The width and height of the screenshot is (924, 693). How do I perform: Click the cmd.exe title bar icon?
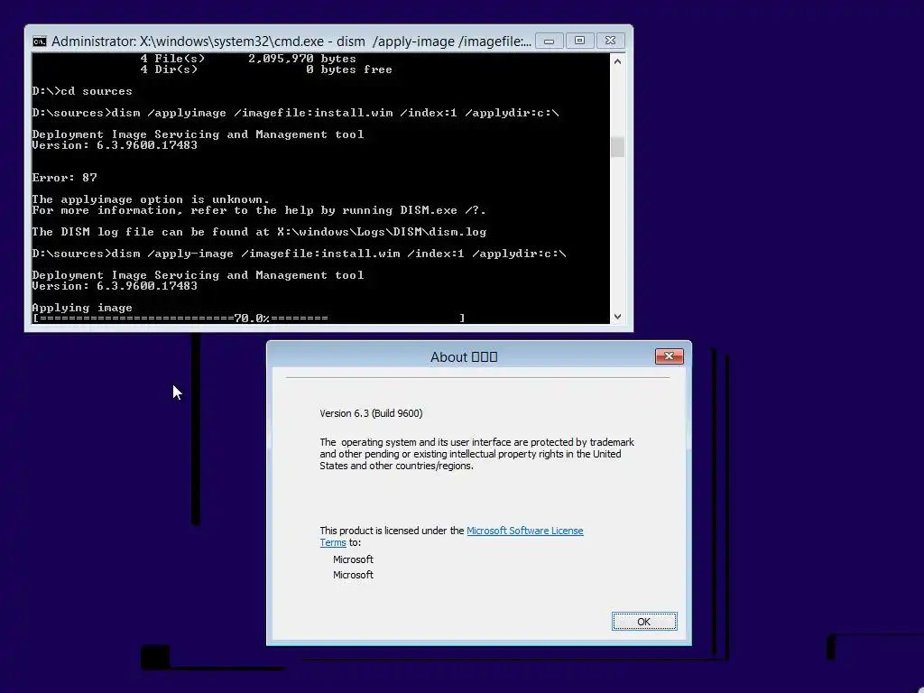click(x=40, y=42)
